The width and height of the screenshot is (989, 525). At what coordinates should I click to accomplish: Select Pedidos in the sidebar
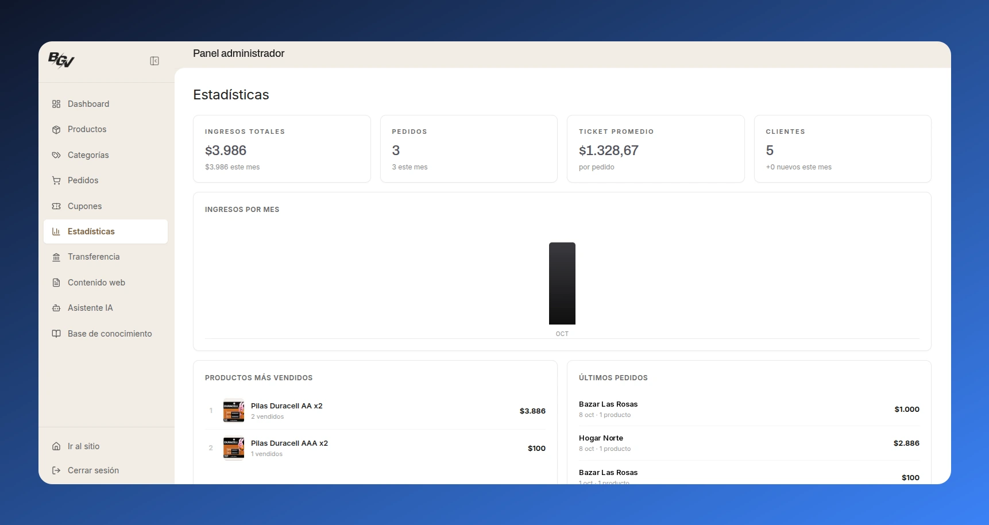click(x=106, y=180)
